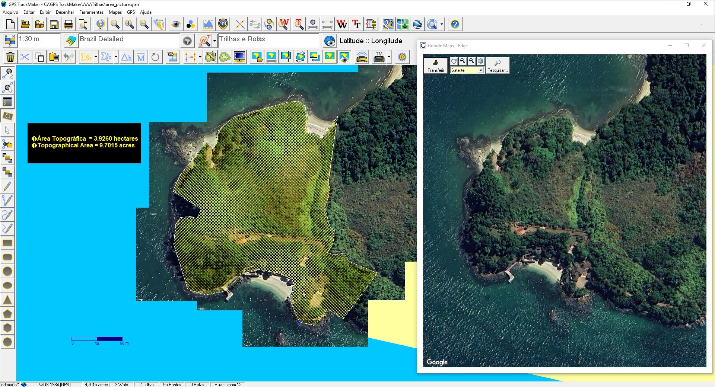Click the blue Help question mark icon
Viewport: 715px width, 387px height.
click(x=455, y=25)
